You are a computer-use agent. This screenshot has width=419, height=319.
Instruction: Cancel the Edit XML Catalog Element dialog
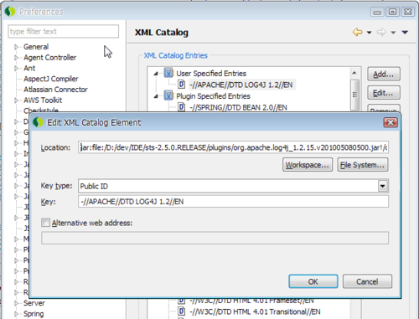[x=367, y=281]
